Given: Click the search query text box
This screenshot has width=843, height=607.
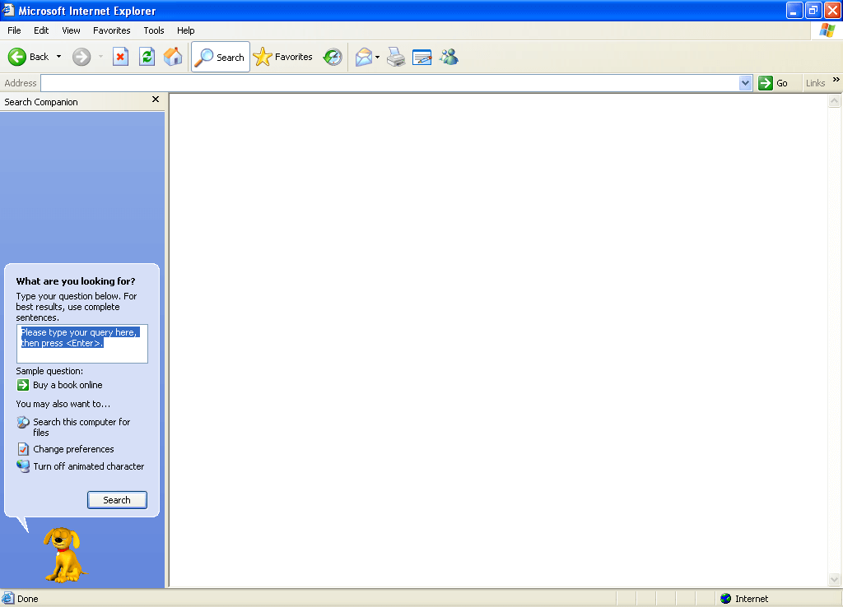Looking at the screenshot, I should tap(82, 344).
